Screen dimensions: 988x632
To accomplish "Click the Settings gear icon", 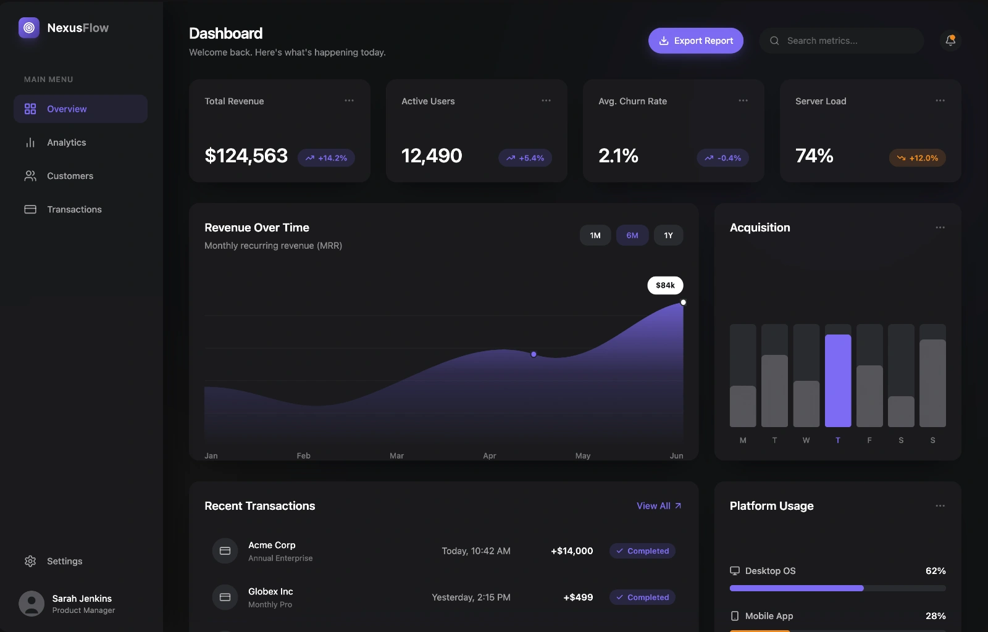I will [30, 561].
